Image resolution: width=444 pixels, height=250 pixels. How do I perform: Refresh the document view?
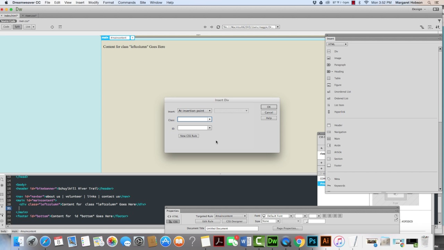tap(218, 27)
